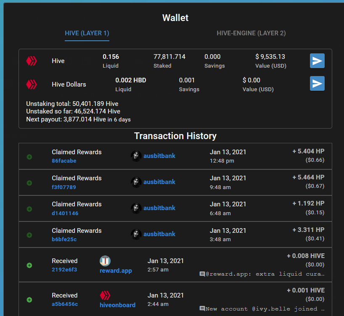Image resolution: width=344 pixels, height=316 pixels.
Task: Select the memo text '@reward.app: extra liquid cura..'
Action: pos(265,274)
